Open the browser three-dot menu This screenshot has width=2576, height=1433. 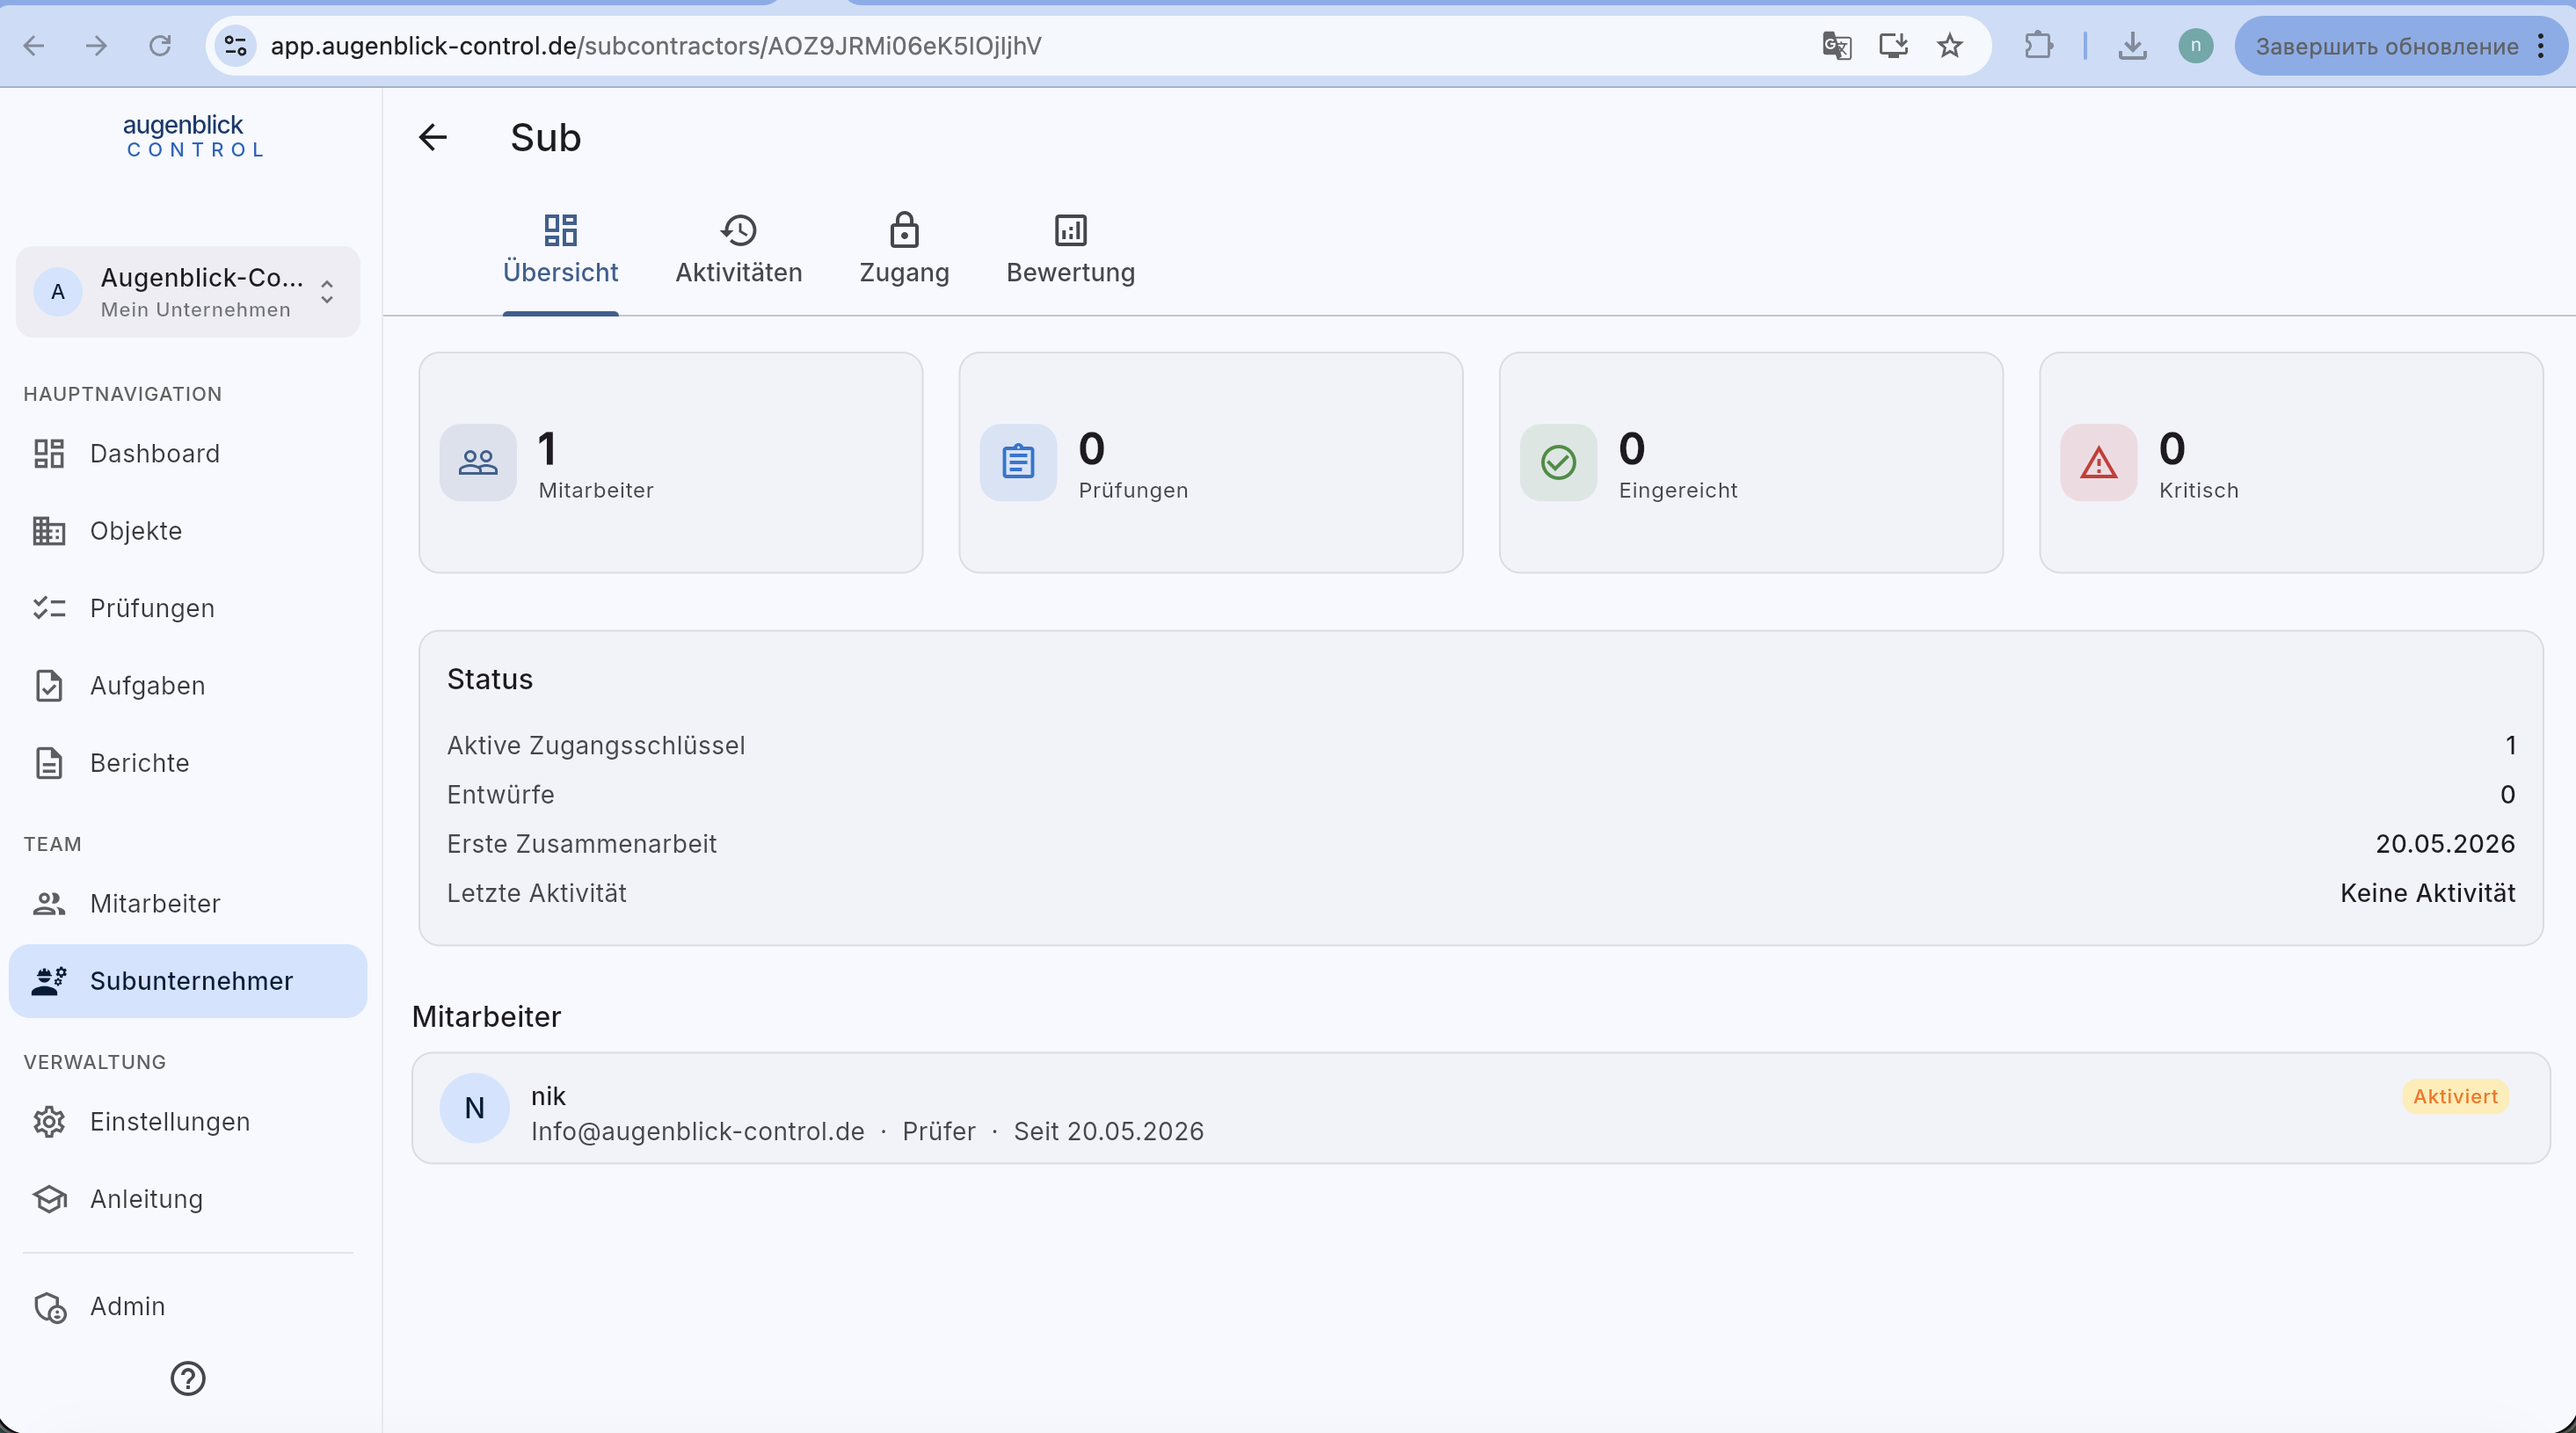(x=2541, y=46)
